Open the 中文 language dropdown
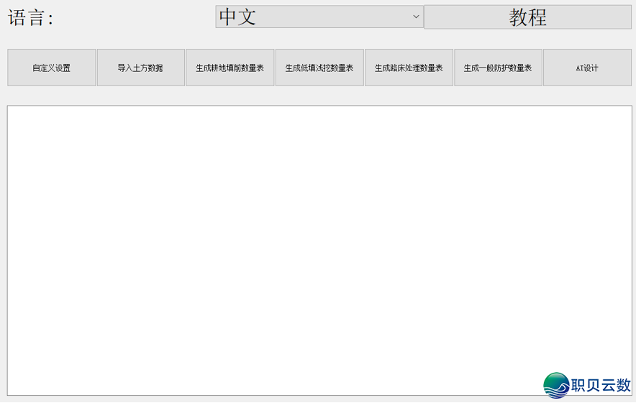636x403 pixels. click(319, 17)
